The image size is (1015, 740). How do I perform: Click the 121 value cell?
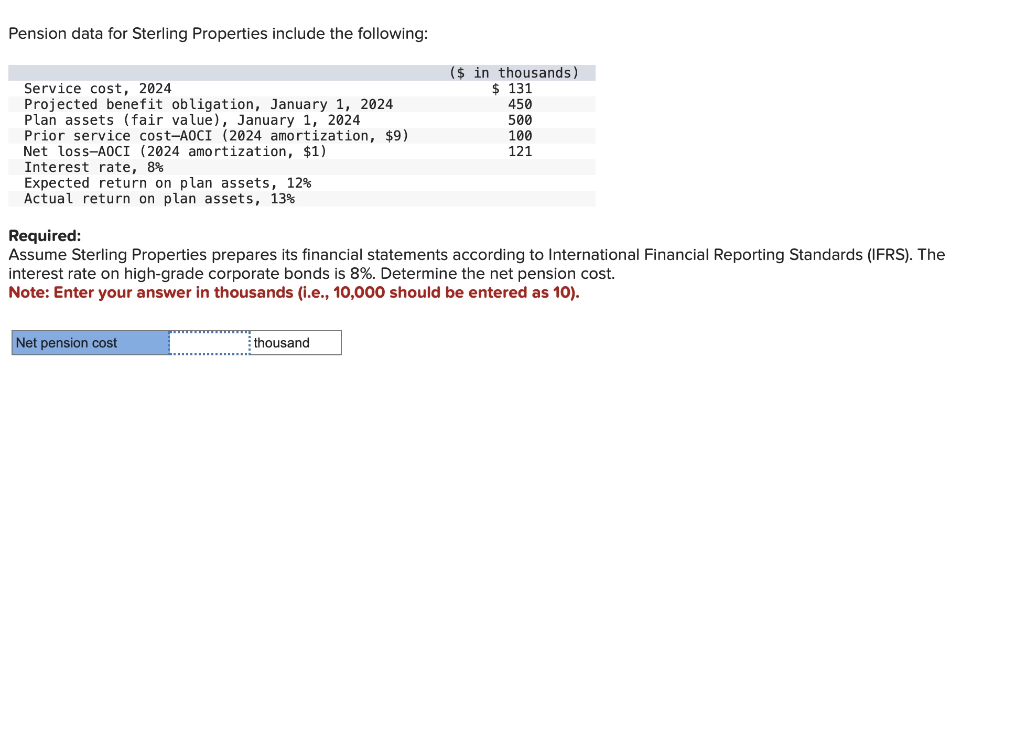[520, 151]
